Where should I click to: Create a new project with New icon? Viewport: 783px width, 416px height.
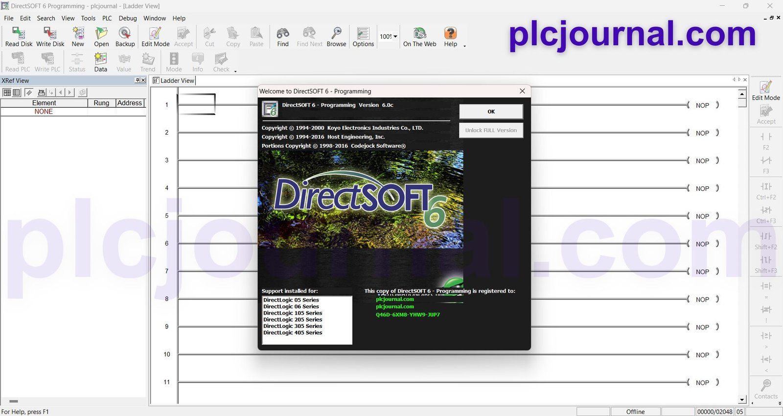click(78, 37)
